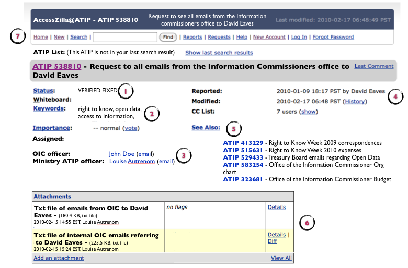The width and height of the screenshot is (408, 268).
Task: Show the CC List users
Action: click(x=309, y=112)
